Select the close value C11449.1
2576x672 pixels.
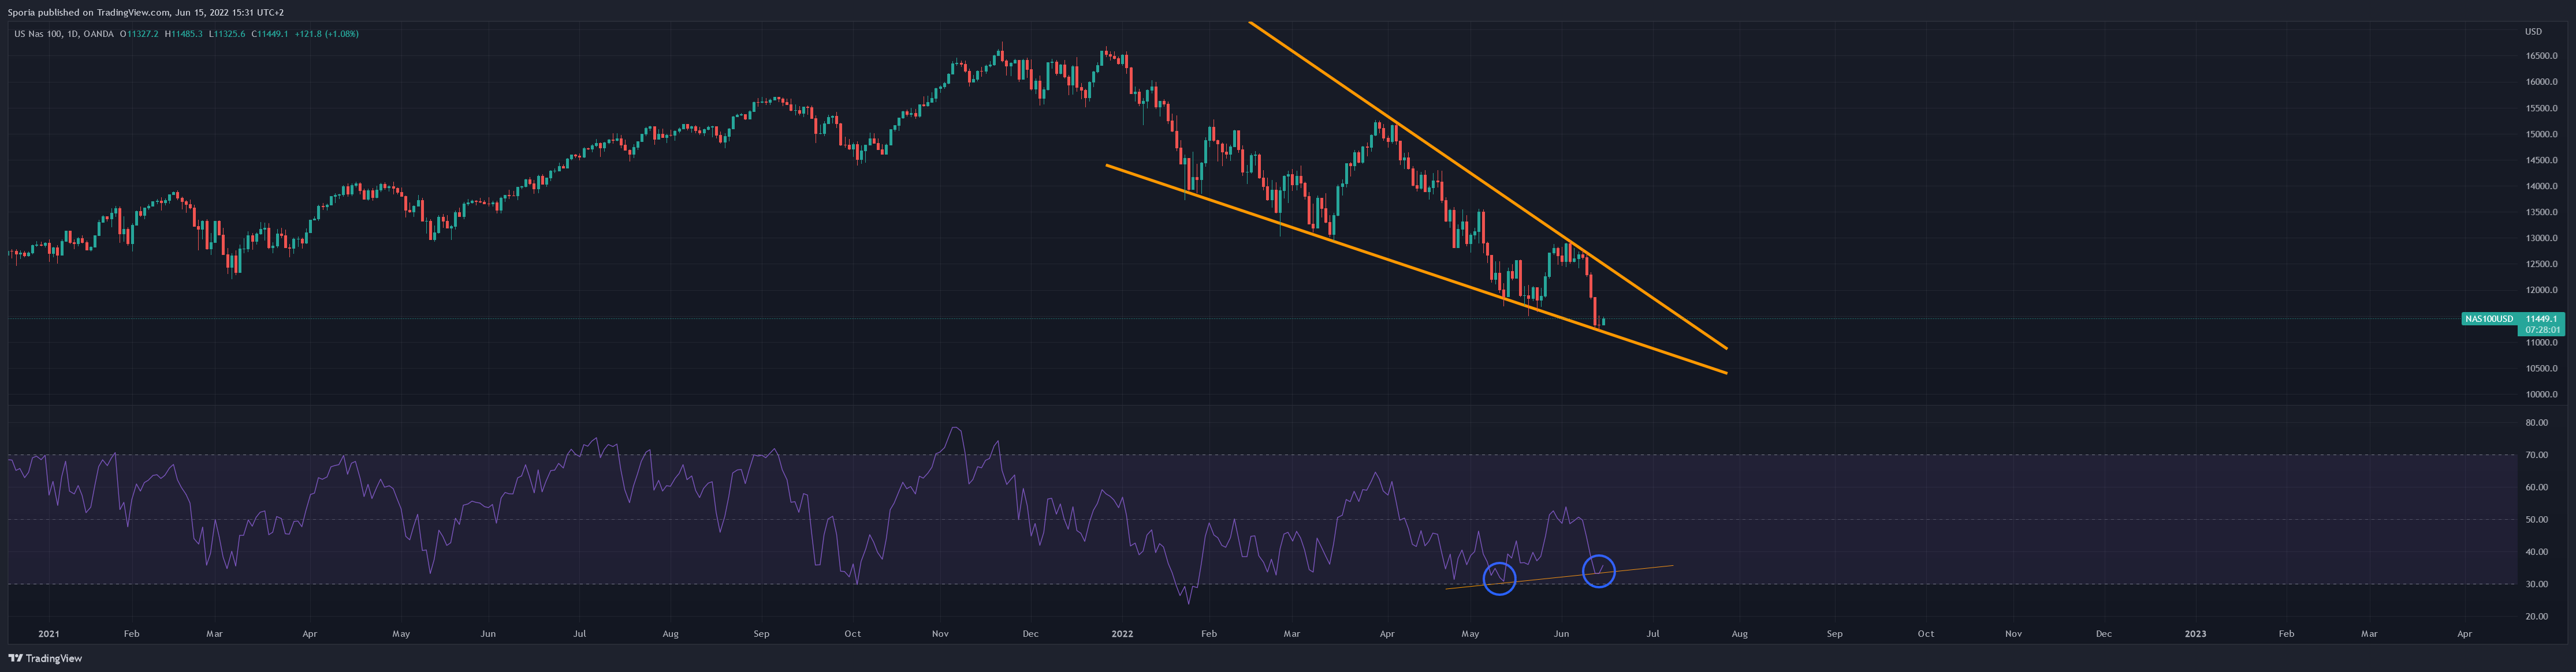[x=270, y=34]
